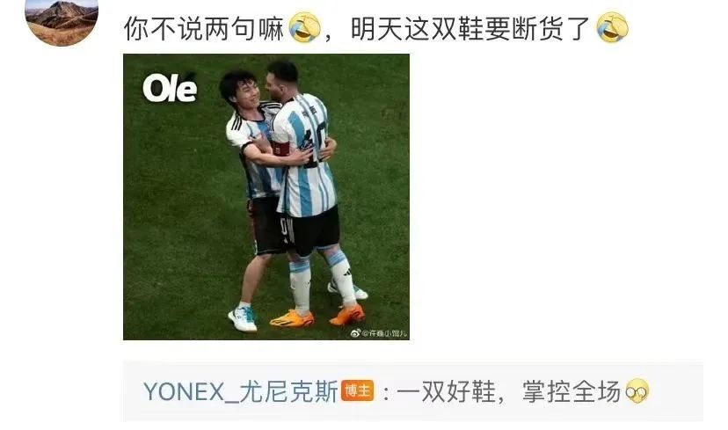728x430 pixels.
Task: Open the attached football pitch photo
Action: 266,197
